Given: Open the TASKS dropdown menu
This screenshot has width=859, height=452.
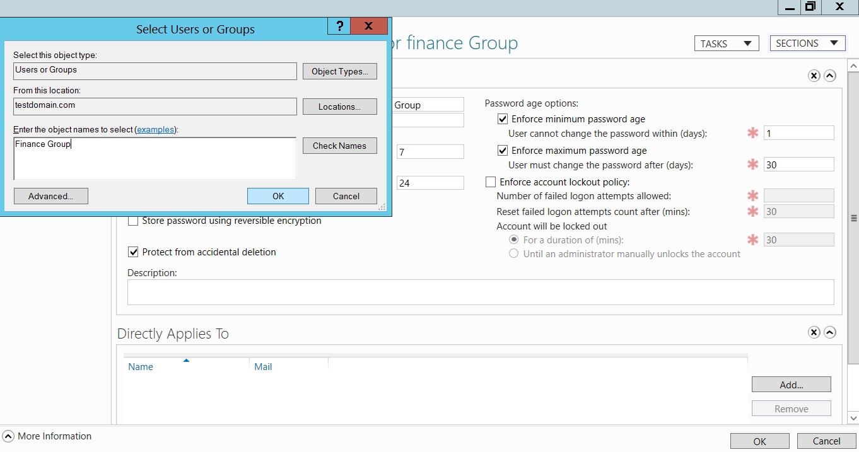Looking at the screenshot, I should click(726, 43).
